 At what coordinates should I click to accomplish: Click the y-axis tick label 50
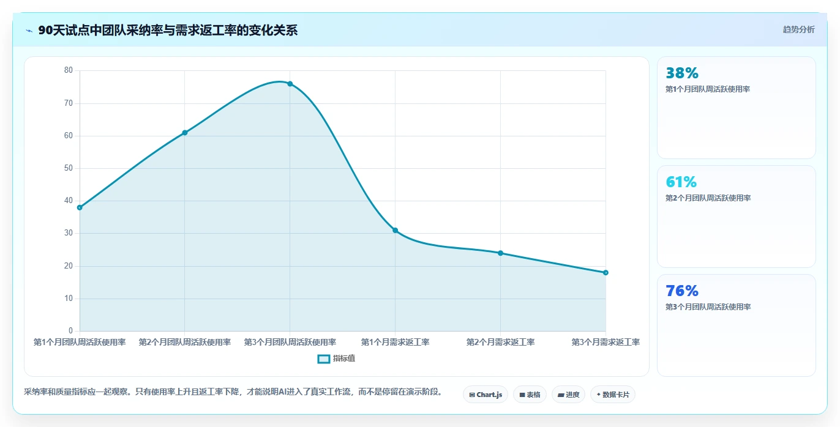click(68, 168)
